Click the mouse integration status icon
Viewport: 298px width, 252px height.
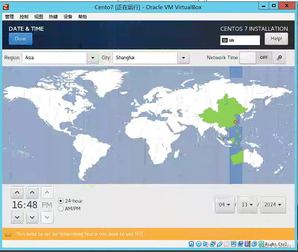tap(254, 244)
